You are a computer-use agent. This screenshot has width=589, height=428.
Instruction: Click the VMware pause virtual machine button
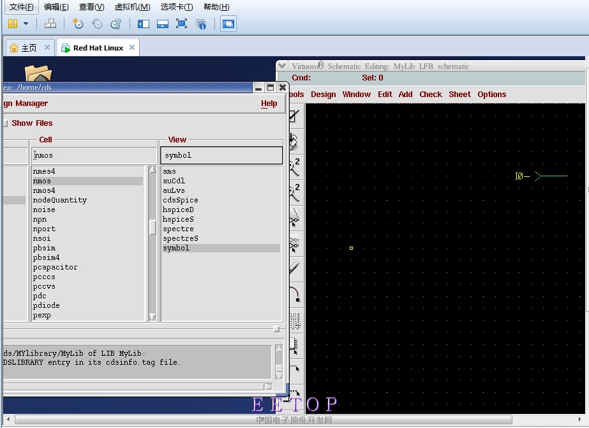pyautogui.click(x=13, y=24)
